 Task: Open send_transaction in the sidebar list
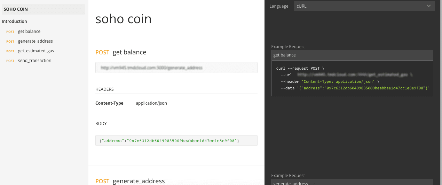(34, 61)
